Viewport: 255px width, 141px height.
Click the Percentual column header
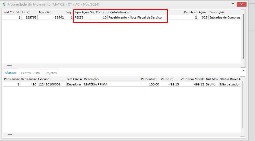(x=149, y=79)
